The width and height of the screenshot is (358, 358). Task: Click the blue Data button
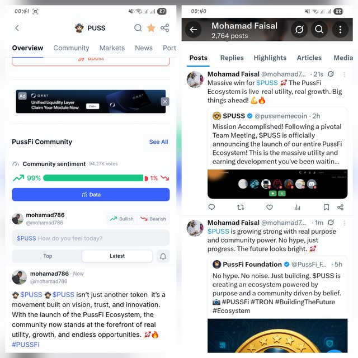click(x=91, y=195)
